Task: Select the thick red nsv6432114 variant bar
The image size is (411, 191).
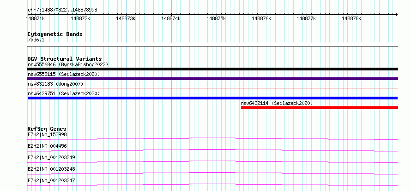Action: 320,108
